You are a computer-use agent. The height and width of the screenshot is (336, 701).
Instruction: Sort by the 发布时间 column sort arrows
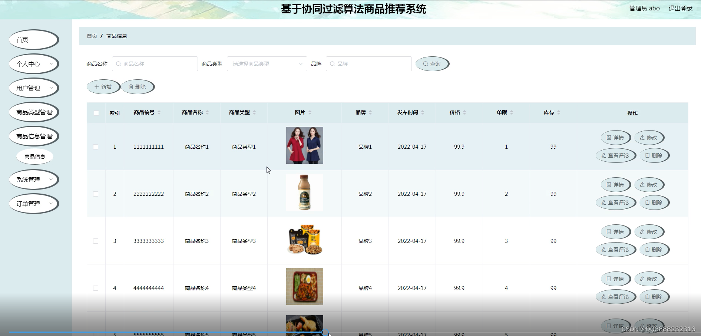(x=423, y=112)
